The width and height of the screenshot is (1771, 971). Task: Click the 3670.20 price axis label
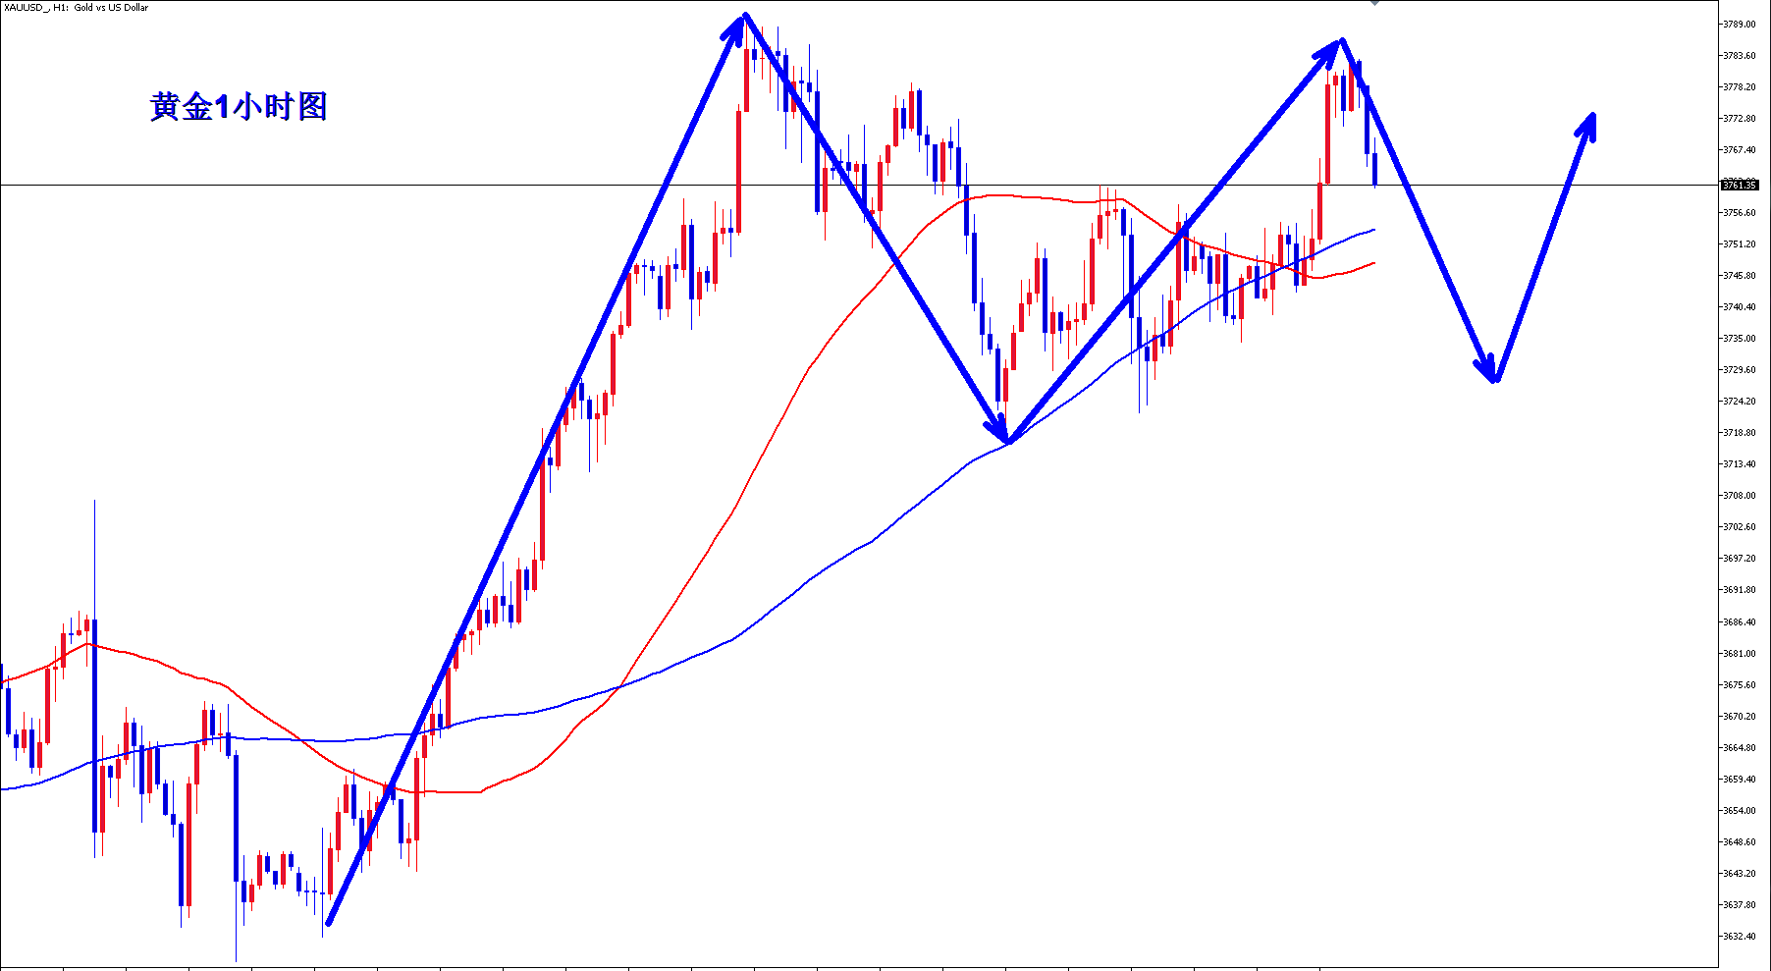1740,717
